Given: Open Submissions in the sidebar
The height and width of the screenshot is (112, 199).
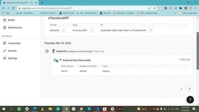Looking at the screenshot, I should pyautogui.click(x=12, y=28).
